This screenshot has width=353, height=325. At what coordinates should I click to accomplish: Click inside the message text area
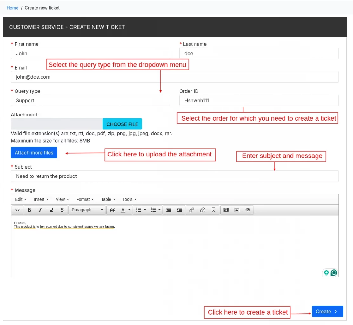(175, 246)
